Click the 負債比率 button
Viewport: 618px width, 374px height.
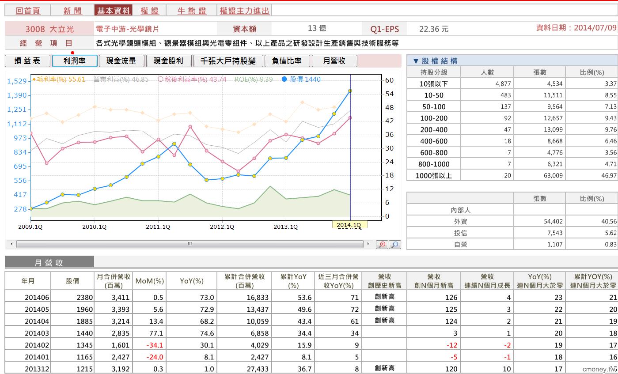[287, 61]
